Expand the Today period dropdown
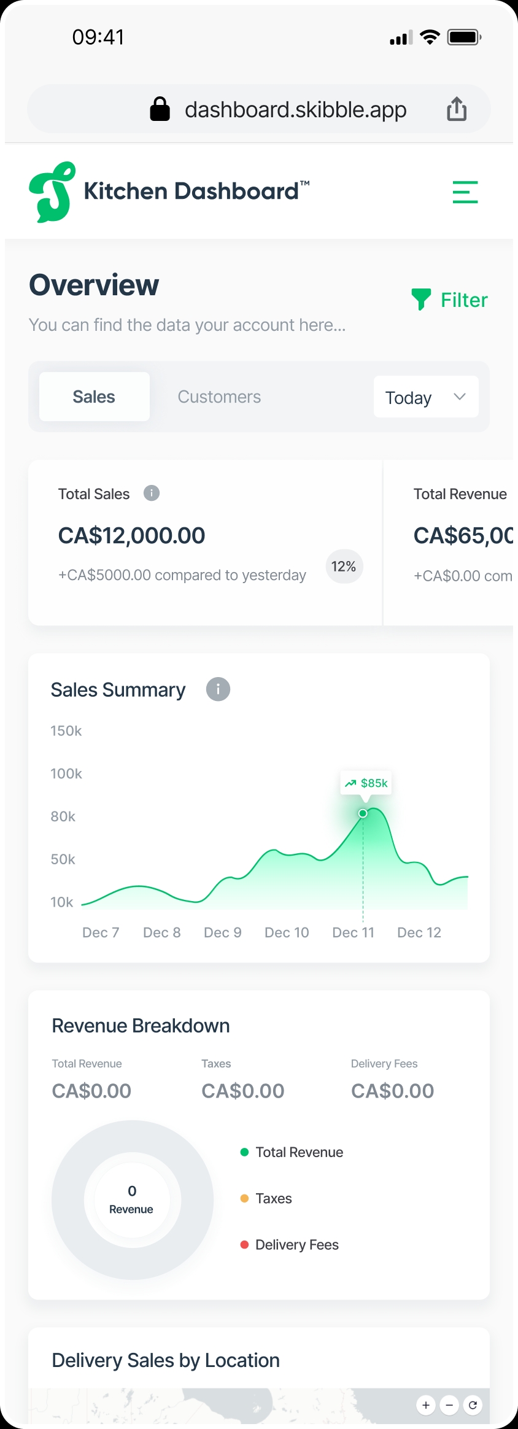 click(x=426, y=397)
